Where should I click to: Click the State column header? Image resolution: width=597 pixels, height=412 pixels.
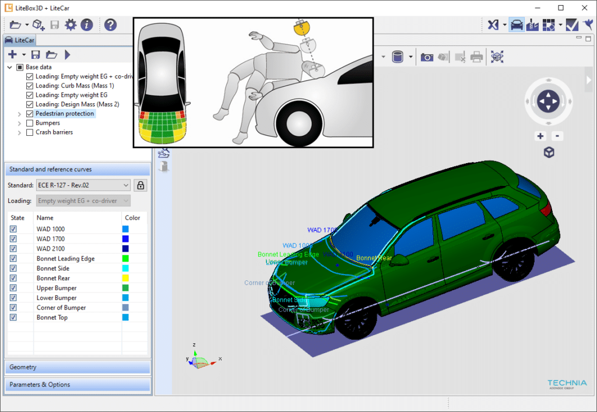[x=17, y=218]
